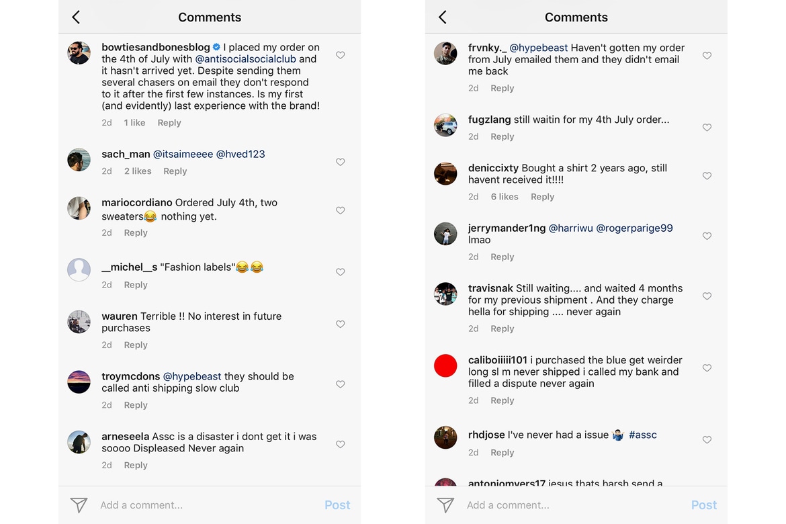Like the bowtiesandbonesblog comment
Viewport: 786px width, 524px height.
pyautogui.click(x=341, y=55)
